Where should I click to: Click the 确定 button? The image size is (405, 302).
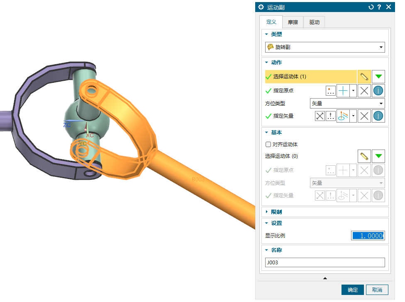[352, 290]
